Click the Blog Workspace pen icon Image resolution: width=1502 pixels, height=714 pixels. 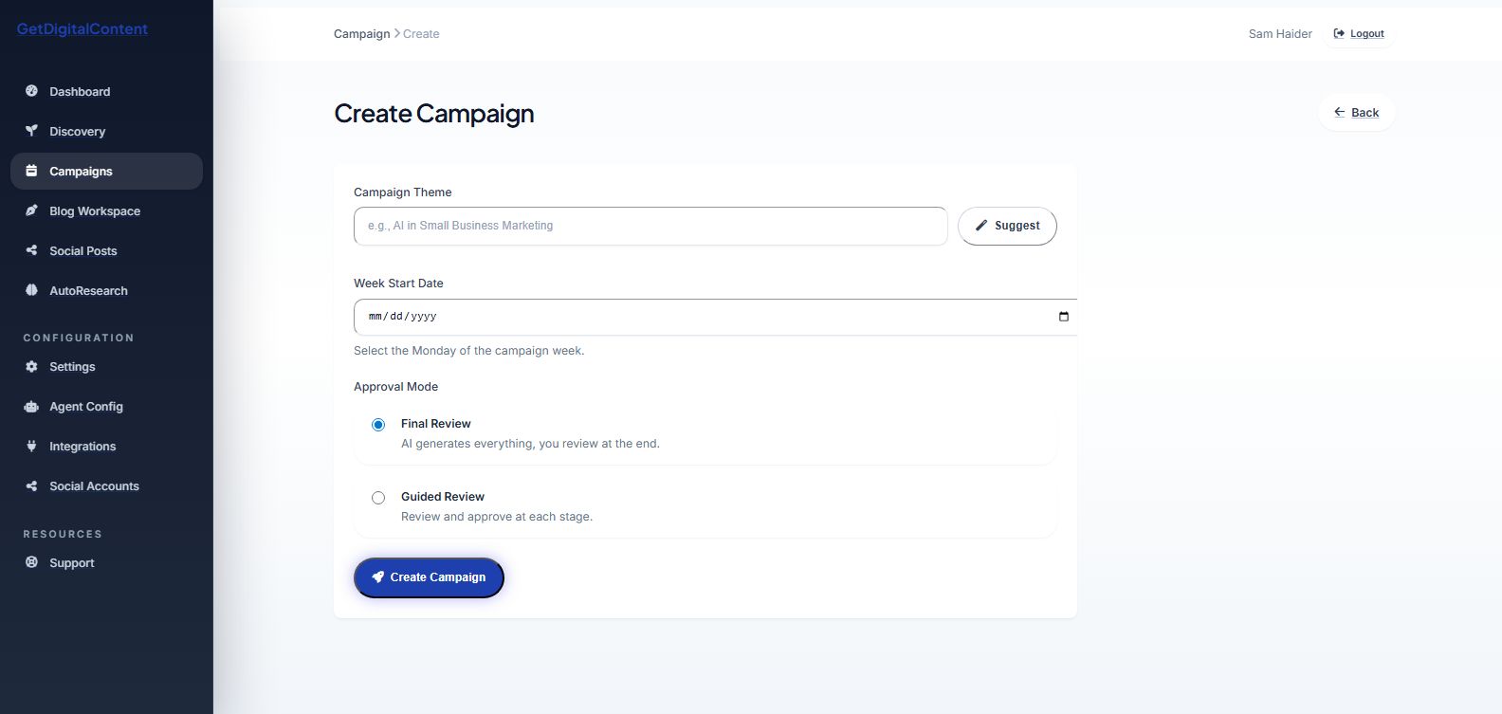click(31, 211)
